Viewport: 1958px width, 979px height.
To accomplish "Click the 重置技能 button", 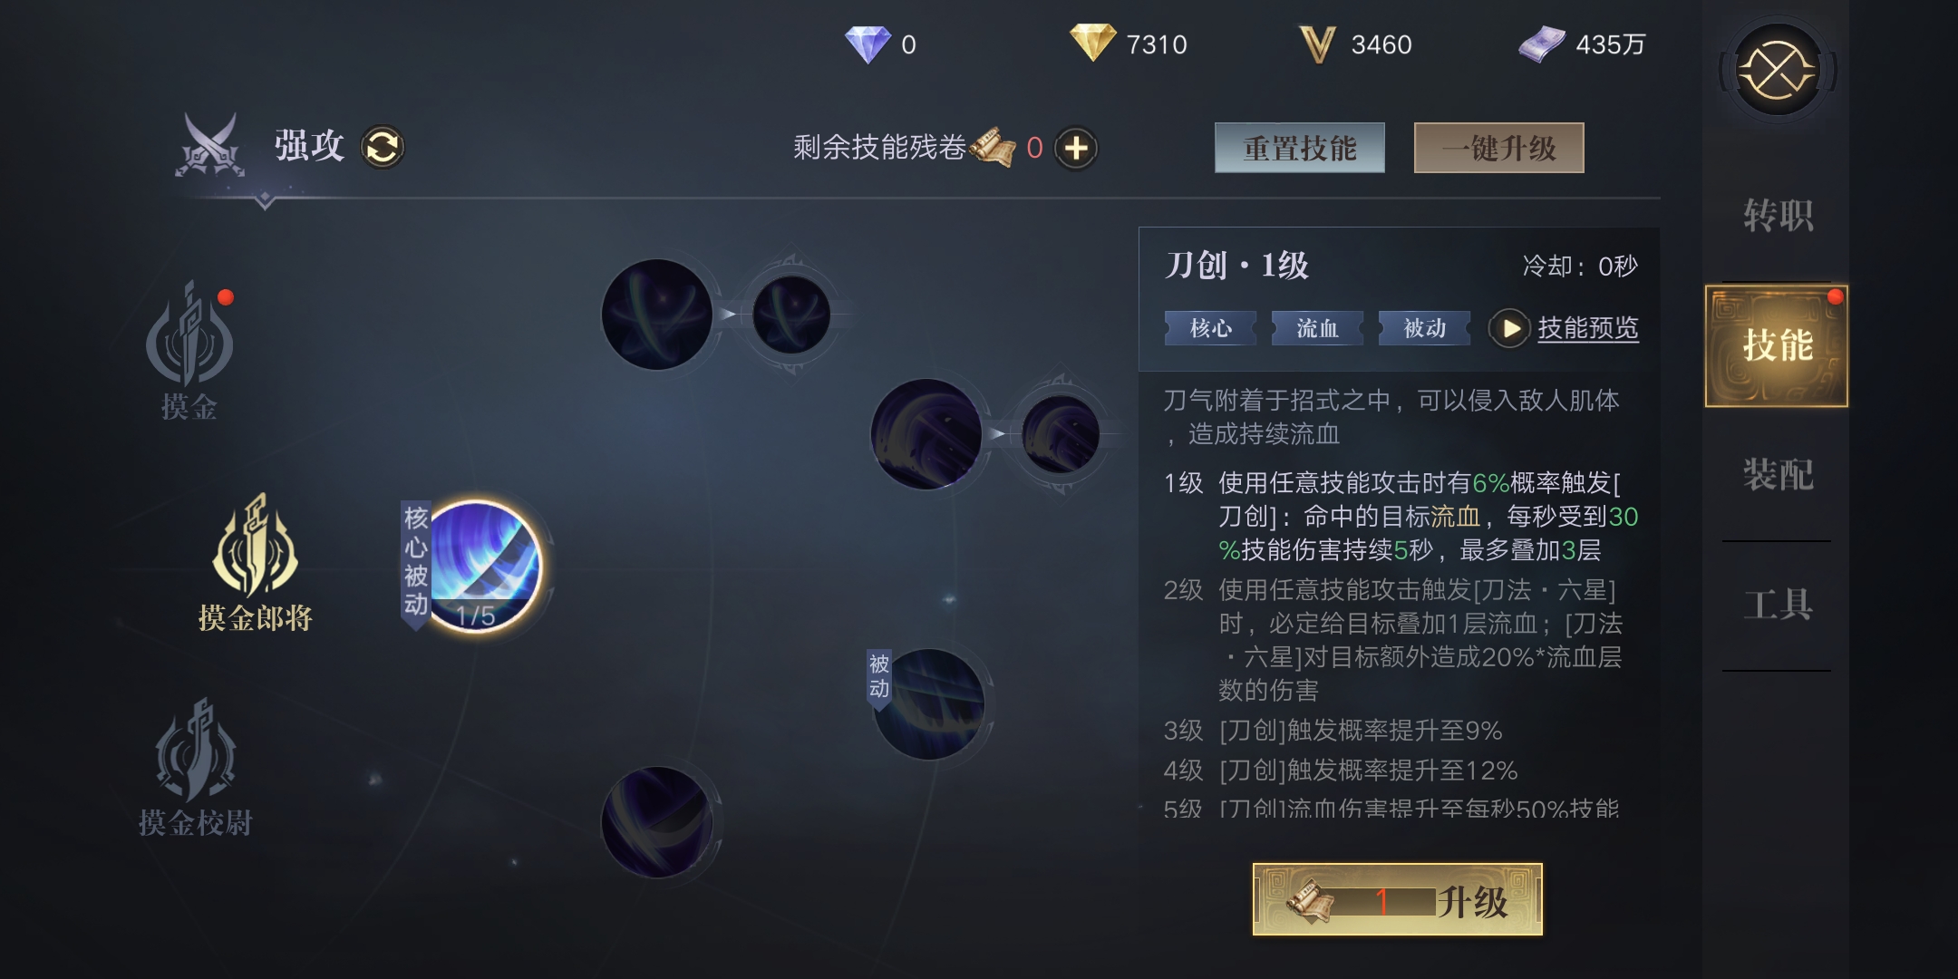I will tap(1300, 148).
